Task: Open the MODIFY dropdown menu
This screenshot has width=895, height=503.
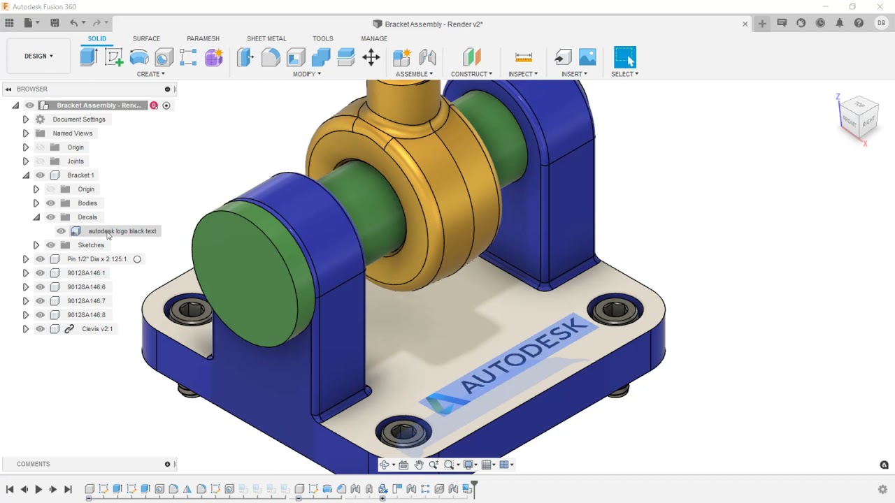Action: pos(307,74)
